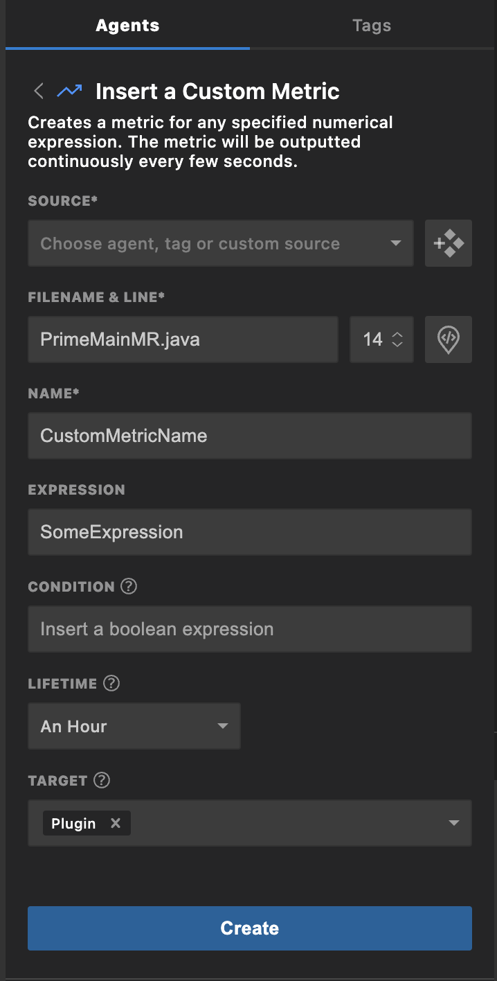Click the CustomMetricName name field
Image resolution: width=497 pixels, height=981 pixels.
click(249, 436)
